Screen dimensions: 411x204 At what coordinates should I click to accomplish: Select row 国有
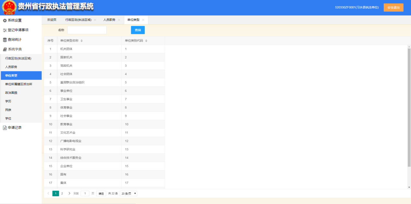104,174
